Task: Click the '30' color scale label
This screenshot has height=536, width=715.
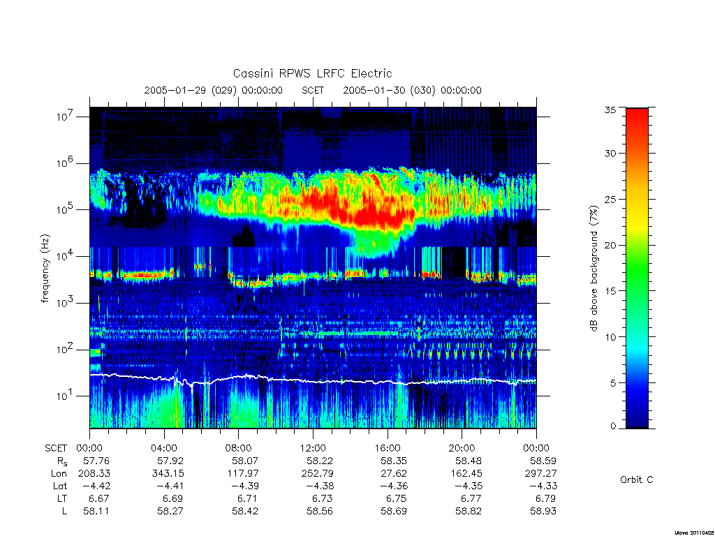Action: (x=610, y=153)
